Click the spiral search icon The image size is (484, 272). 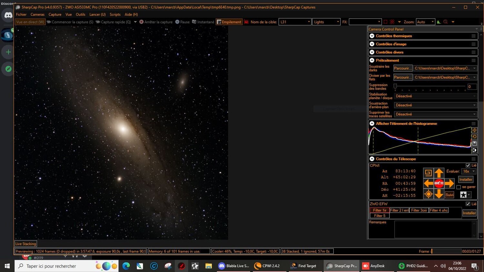click(x=428, y=173)
